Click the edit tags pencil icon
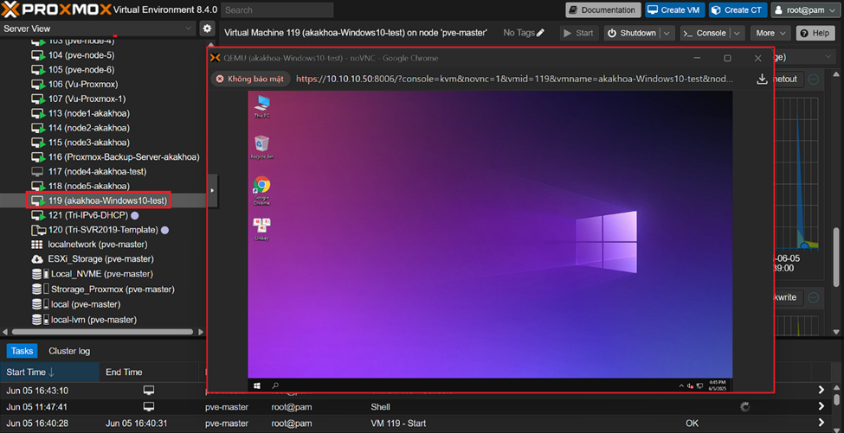The height and width of the screenshot is (433, 844). coord(541,33)
